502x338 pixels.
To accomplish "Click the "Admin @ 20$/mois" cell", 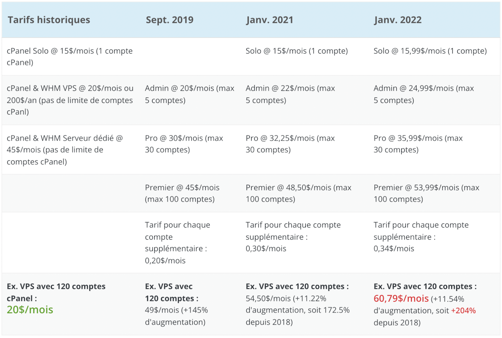I will pos(189,94).
